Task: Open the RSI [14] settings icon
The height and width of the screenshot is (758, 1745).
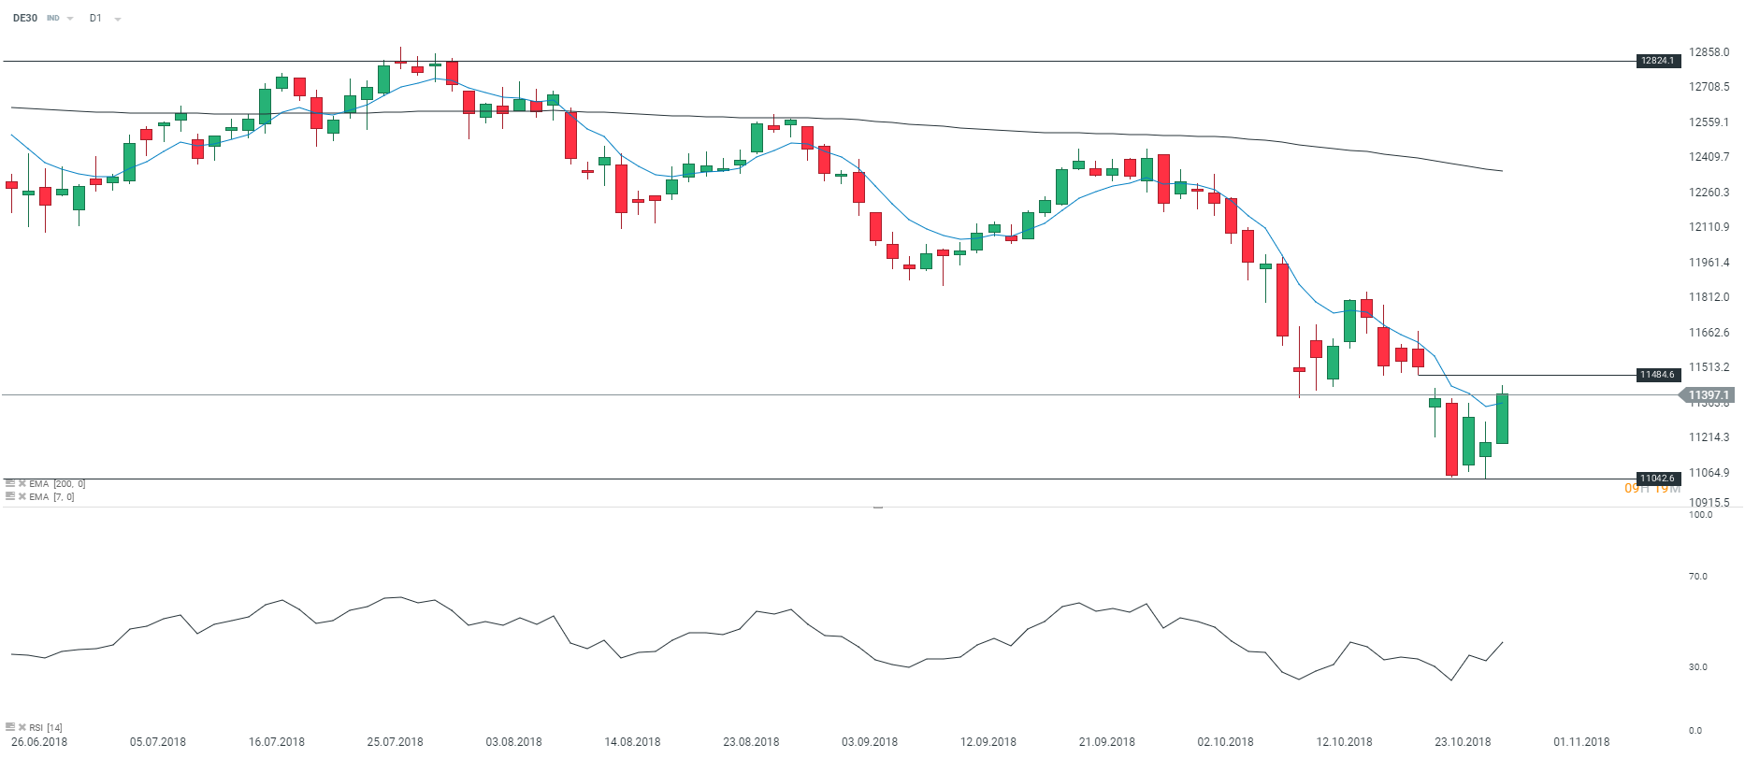Action: tap(10, 726)
